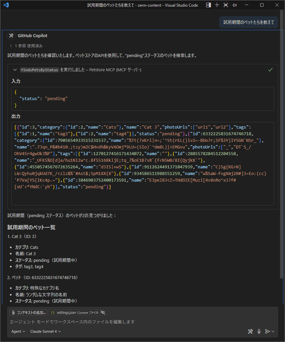Click 'Petstore MCP (MCP サーバー)' text
Image resolution: width=285 pixels, height=342 pixels.
(x=115, y=70)
